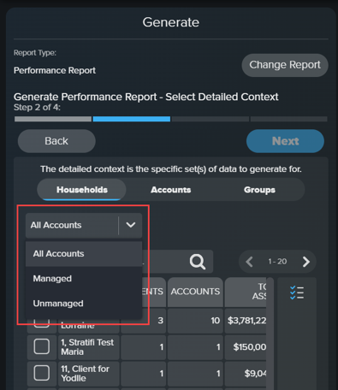Click the $3,781,22 total assets cell
338x390 pixels.
(246, 321)
